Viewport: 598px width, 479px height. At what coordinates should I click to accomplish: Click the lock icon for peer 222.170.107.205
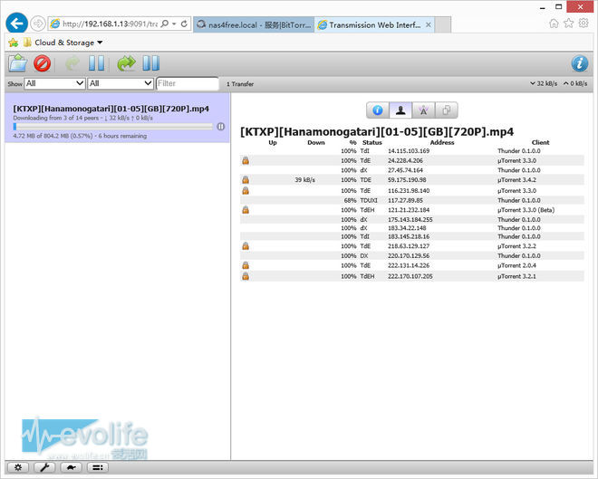[x=246, y=275]
